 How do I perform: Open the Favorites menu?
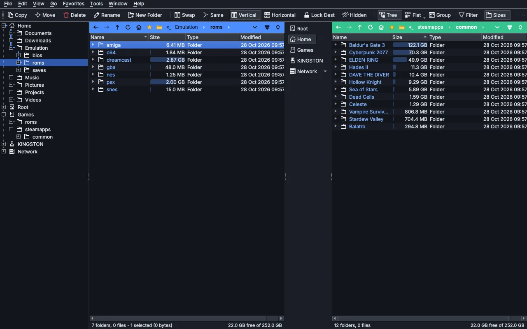74,4
